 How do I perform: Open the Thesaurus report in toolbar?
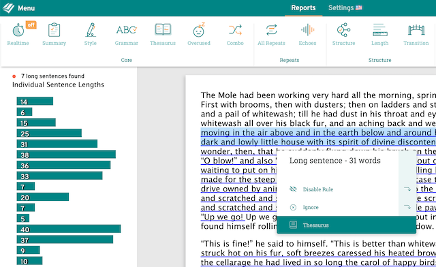163,35
